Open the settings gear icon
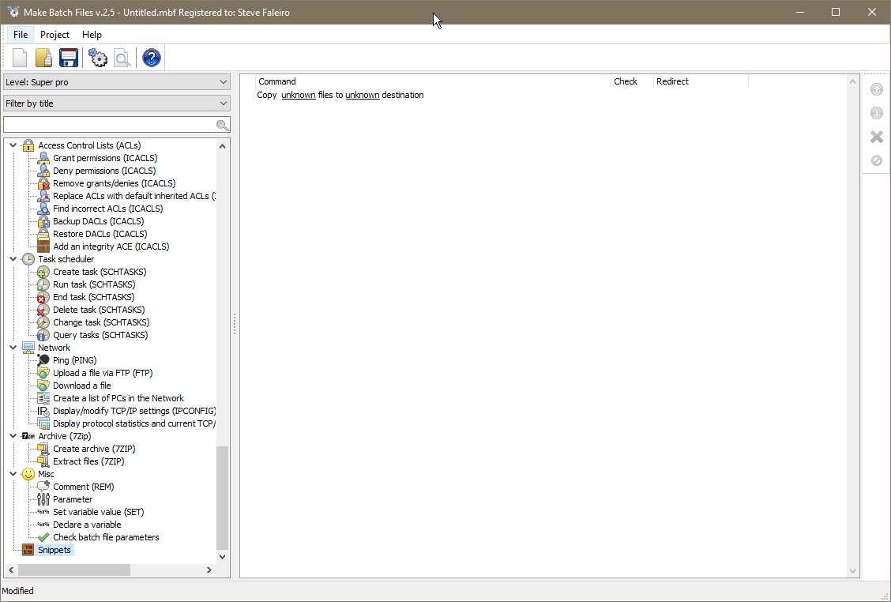The image size is (891, 602). (97, 57)
